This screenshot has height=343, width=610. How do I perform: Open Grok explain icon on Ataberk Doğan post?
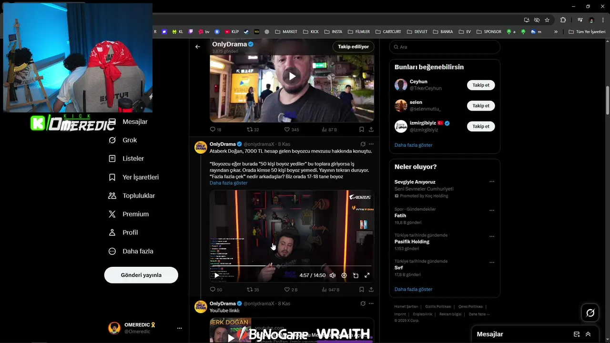pos(363,144)
